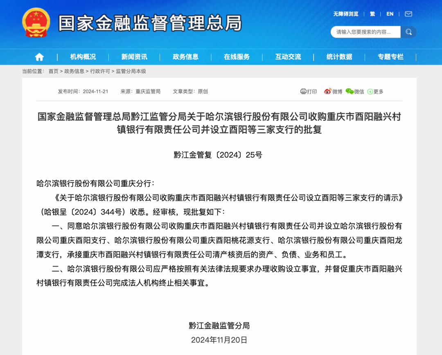Click the 打印 text label
The width and height of the screenshot is (442, 355).
312,92
